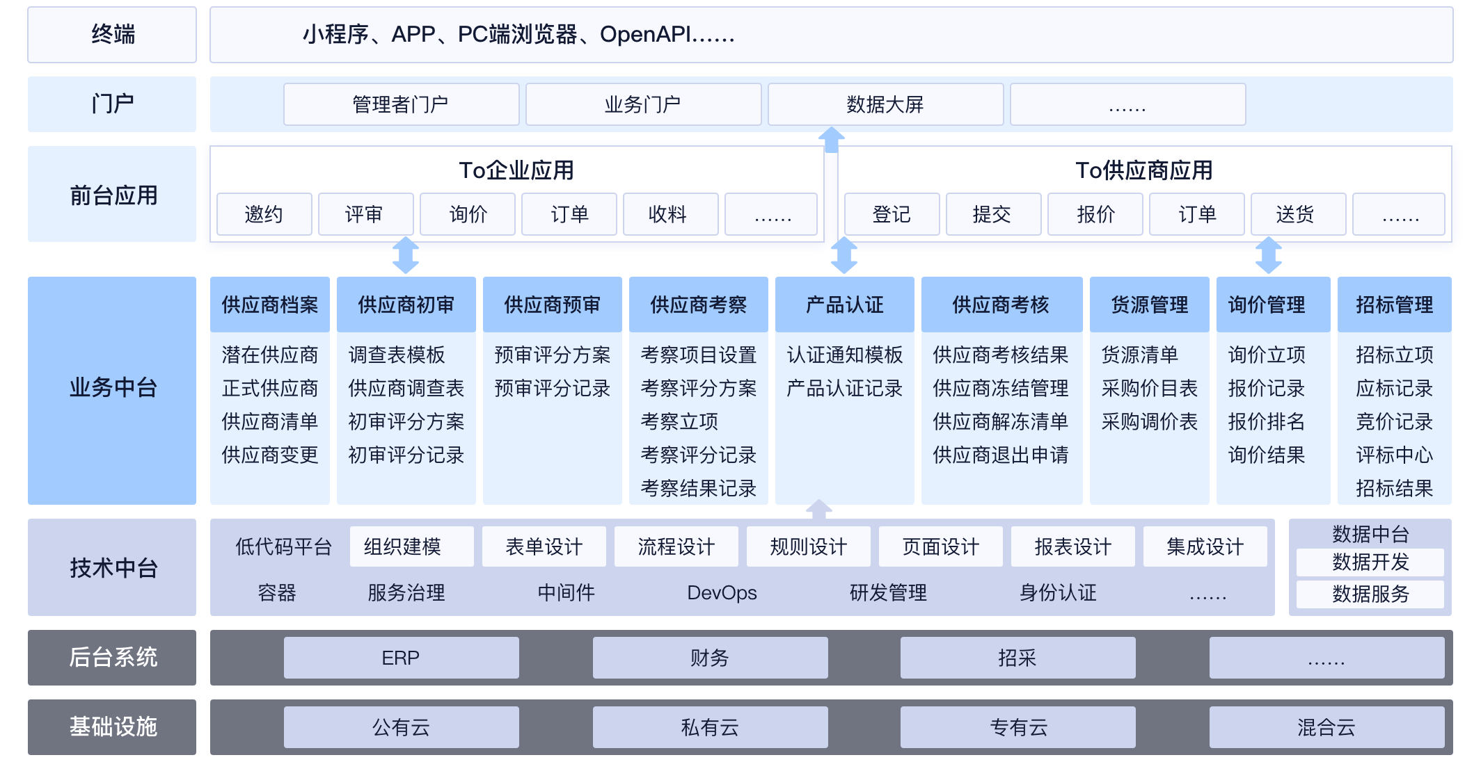
Task: Click the 采购价目表 entry
Action: (x=1150, y=388)
